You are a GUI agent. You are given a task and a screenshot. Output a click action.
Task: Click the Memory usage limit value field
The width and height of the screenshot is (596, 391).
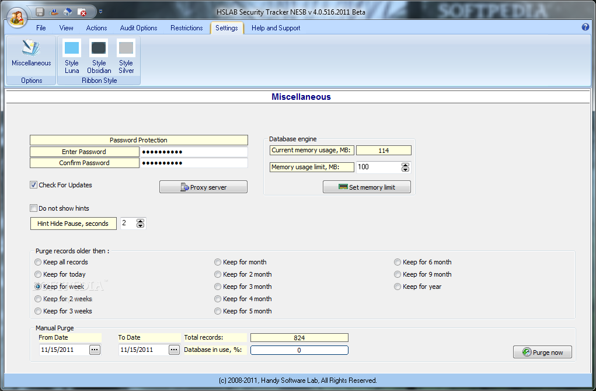click(378, 167)
